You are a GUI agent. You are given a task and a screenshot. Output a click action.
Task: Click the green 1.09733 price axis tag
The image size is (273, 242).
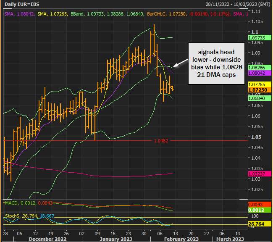pos(260,38)
